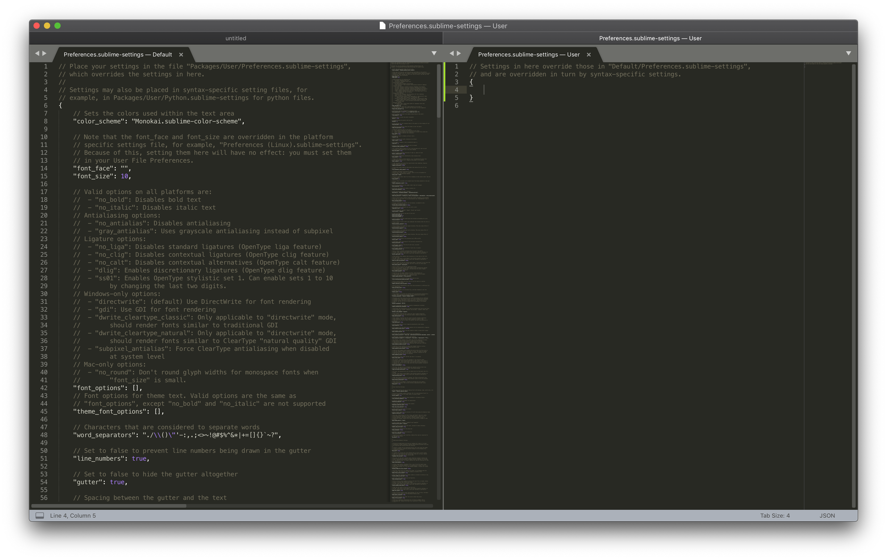Click the right pane minimap
The image size is (887, 560).
827,285
